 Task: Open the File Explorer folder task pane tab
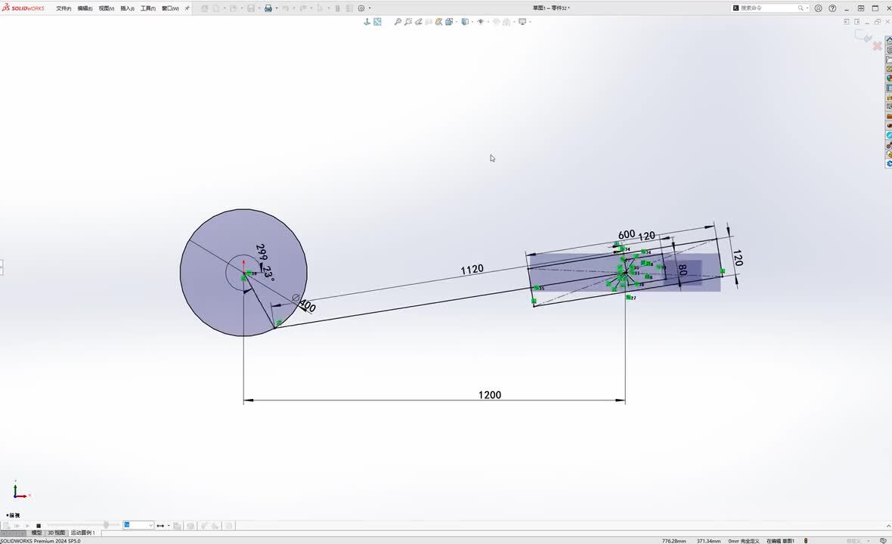point(888,60)
